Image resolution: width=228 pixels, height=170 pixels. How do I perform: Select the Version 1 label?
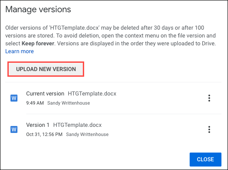[x=38, y=125]
